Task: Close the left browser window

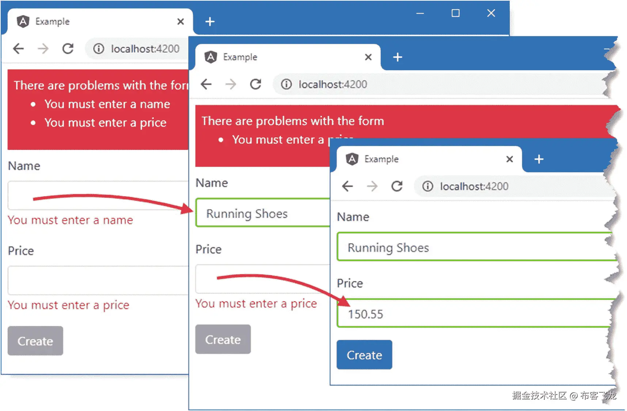Action: pos(491,14)
